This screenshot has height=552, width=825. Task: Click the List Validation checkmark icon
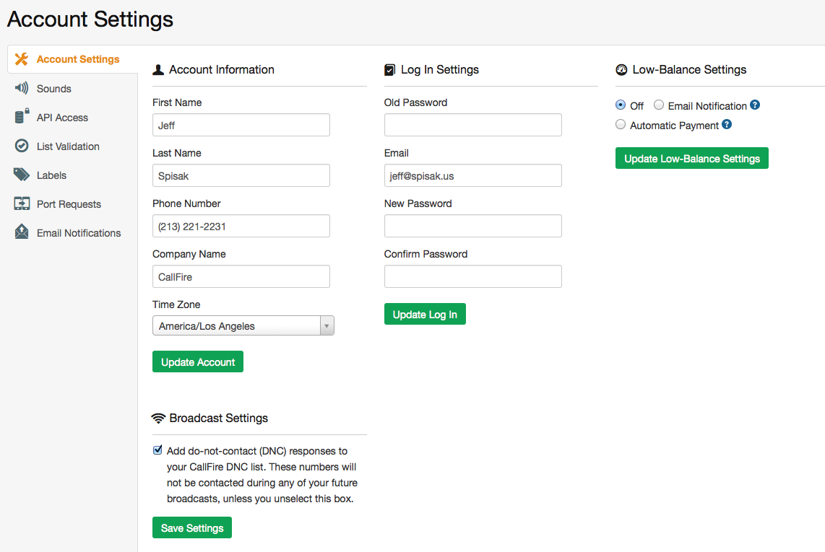(22, 146)
